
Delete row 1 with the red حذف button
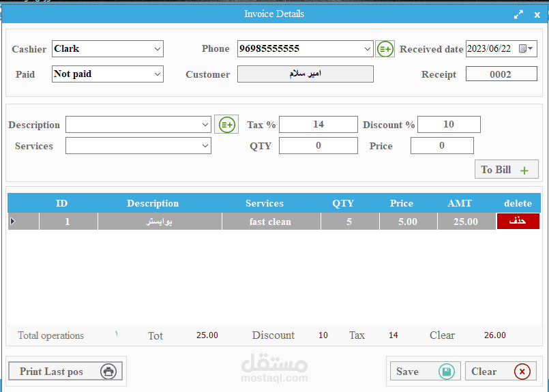[518, 221]
